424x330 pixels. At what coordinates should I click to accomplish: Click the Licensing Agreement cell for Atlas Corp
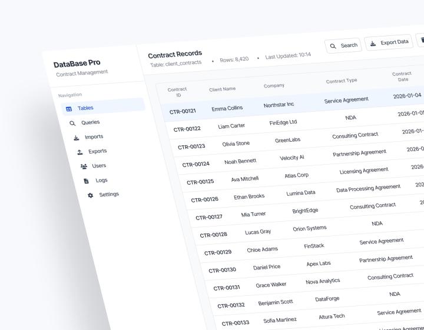click(364, 171)
